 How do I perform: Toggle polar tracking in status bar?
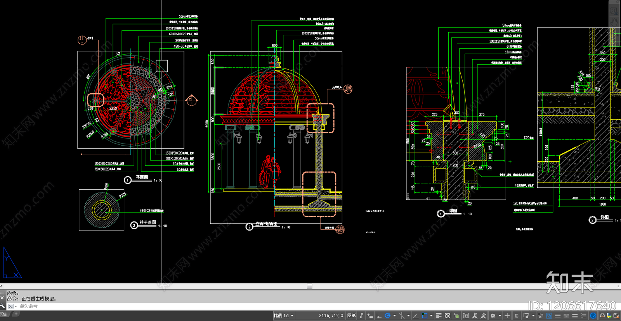[387, 316]
